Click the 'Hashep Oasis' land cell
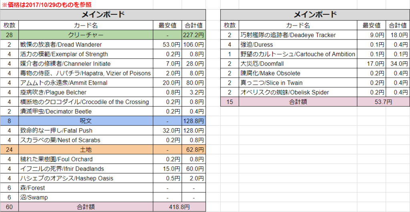410x212 pixels. (86, 178)
